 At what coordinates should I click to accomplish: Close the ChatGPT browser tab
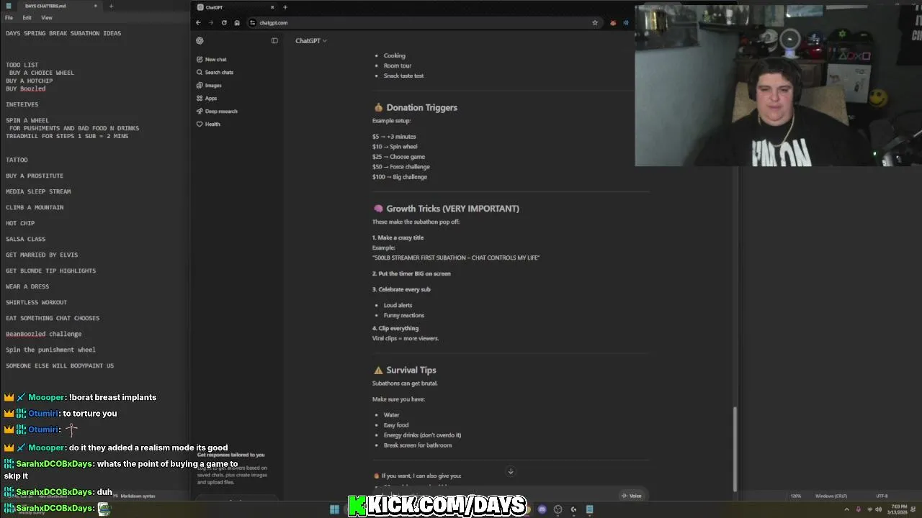272,7
